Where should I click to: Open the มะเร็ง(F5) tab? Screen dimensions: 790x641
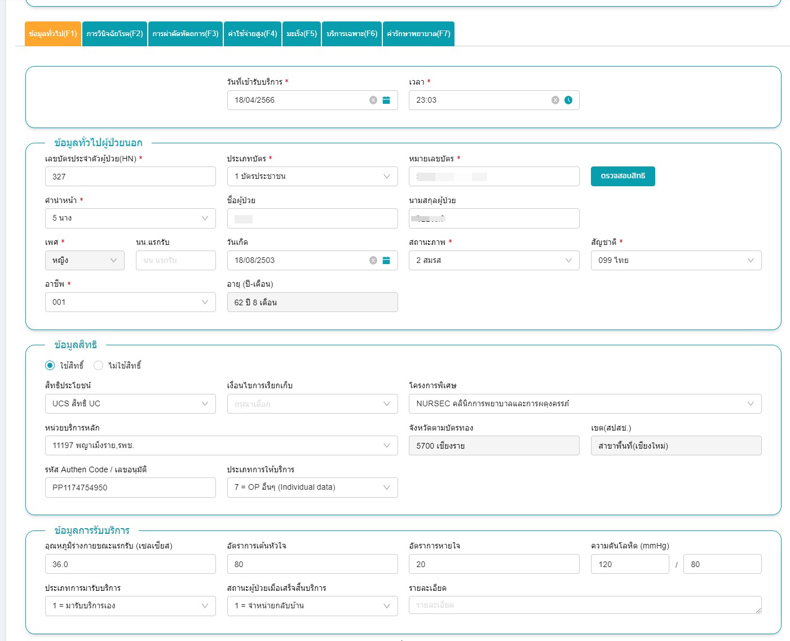coord(301,33)
